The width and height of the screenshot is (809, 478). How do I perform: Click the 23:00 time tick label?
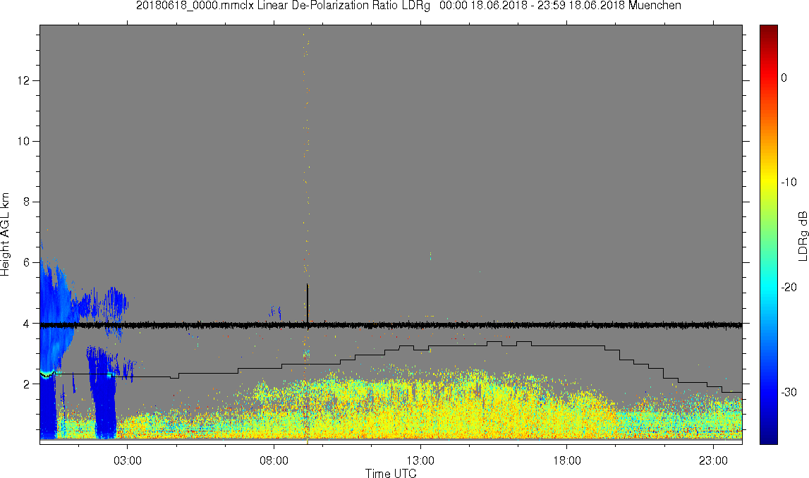714,460
